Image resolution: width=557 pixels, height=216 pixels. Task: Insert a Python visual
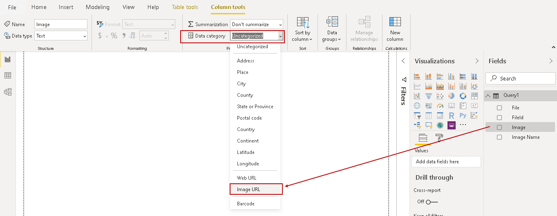(463, 116)
